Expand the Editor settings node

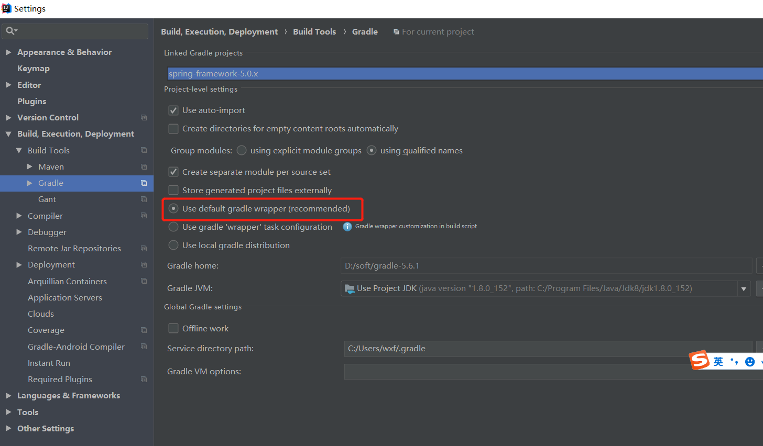(8, 85)
